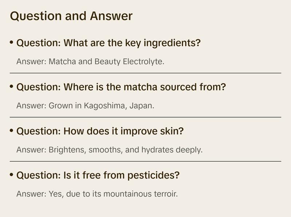Click the bullet before the pesticides question
This screenshot has height=217, width=291.
pyautogui.click(x=12, y=175)
